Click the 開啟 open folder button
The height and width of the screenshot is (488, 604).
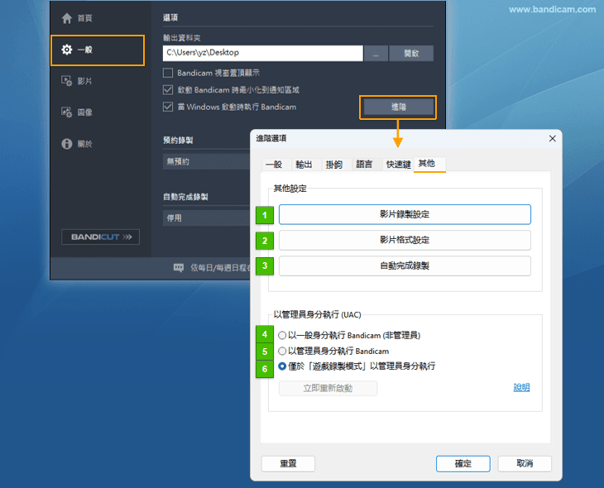(x=411, y=53)
